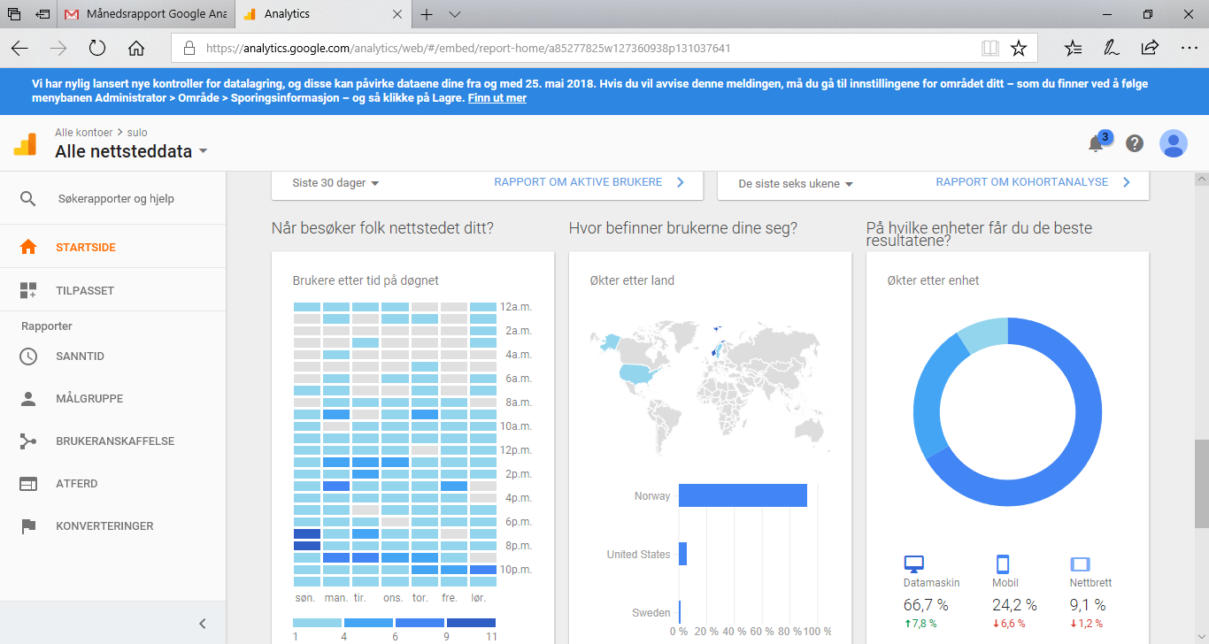The image size is (1209, 644).
Task: Open Konverteringer reports section
Action: tap(112, 526)
